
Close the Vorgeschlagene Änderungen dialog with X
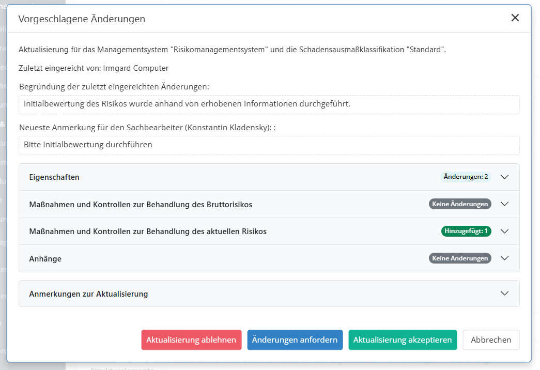pyautogui.click(x=515, y=18)
